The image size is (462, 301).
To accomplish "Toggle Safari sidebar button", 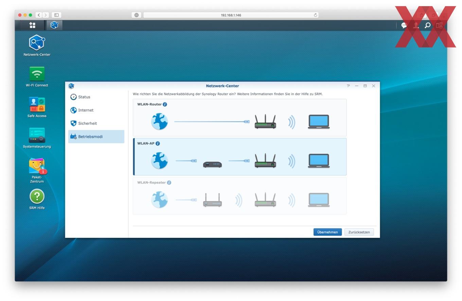I will coord(56,15).
